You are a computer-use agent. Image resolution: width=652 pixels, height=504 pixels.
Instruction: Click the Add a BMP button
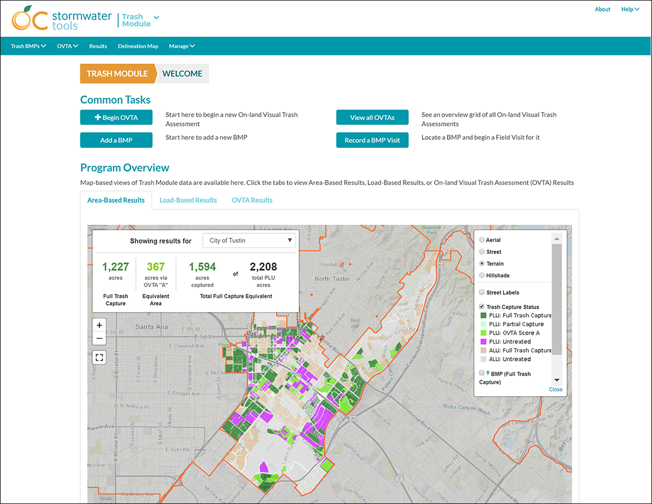[x=117, y=140]
